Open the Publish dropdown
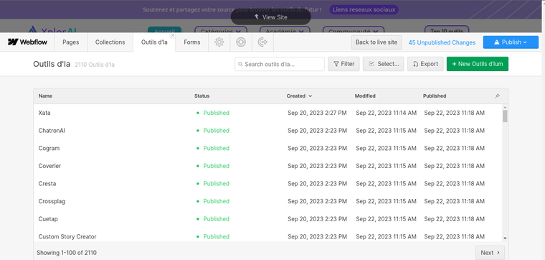Screen dimensions: 545x260 511,42
